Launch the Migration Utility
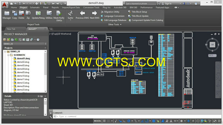This screenshot has width=223, height=125. tap(110, 12)
